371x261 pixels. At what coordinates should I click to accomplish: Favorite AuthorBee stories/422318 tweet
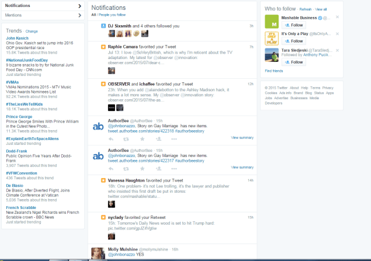point(142,139)
